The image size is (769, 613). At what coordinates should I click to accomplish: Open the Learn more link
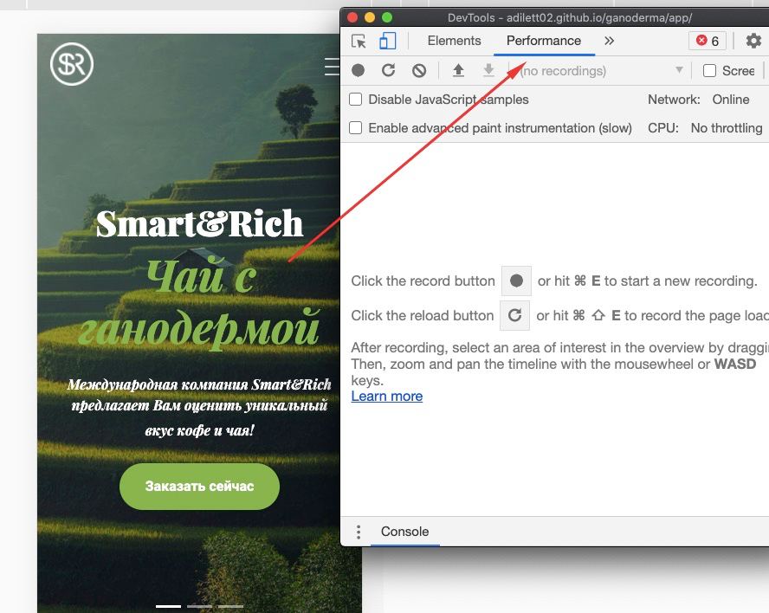(x=387, y=397)
